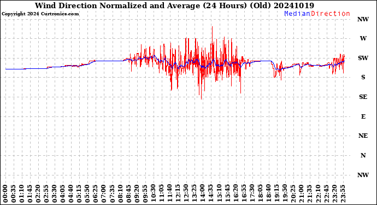377x205 pixels.
Task: Click the 18:40 time axis label
Action: pyautogui.click(x=268, y=194)
